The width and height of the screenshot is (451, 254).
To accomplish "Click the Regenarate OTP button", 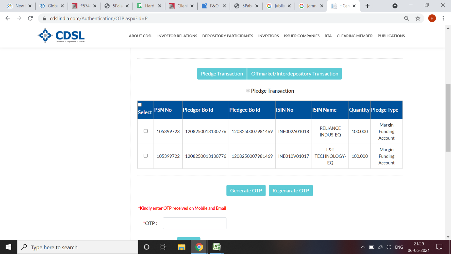I will pyautogui.click(x=291, y=190).
